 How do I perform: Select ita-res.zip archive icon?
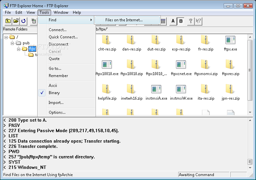coord(206,89)
